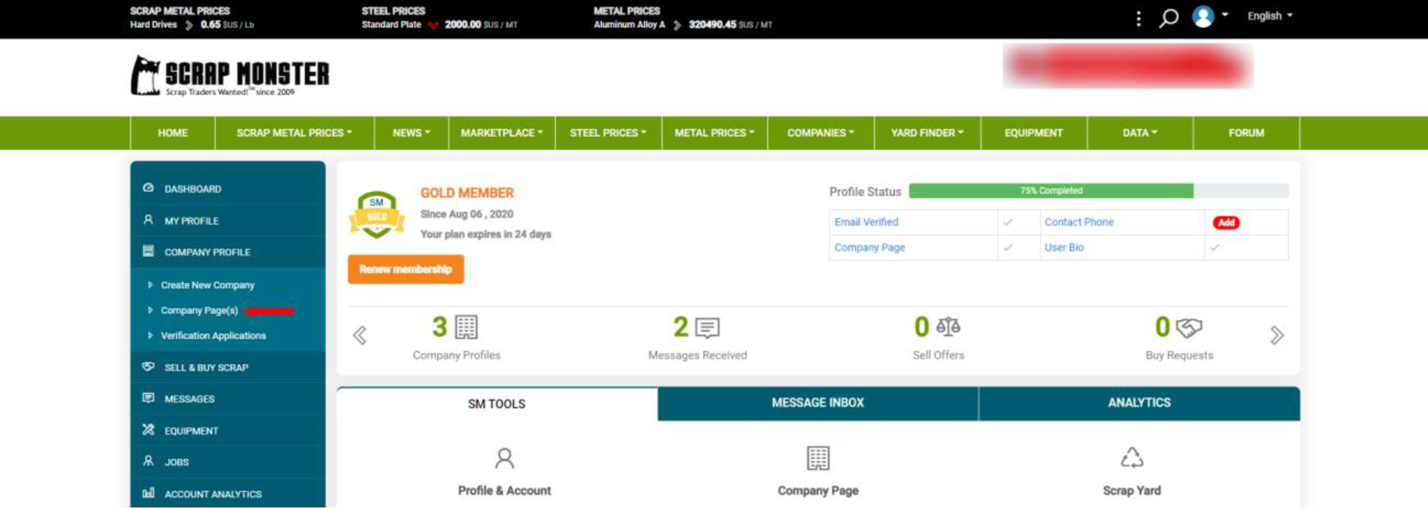Open the English language dropdown

coord(1269,16)
